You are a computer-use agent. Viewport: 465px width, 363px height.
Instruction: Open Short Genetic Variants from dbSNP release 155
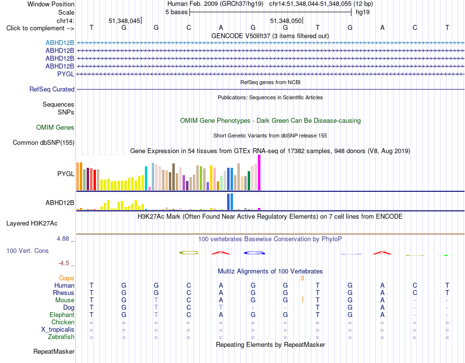tap(270, 136)
